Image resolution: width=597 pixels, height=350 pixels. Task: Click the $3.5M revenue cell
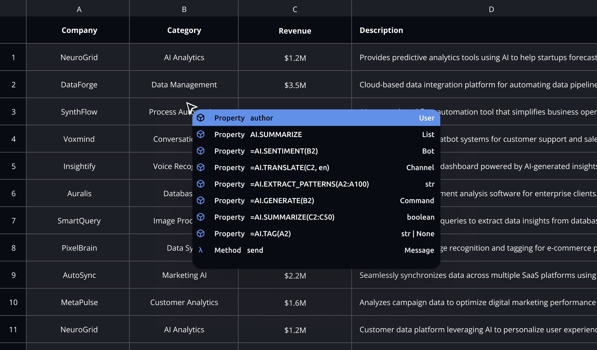coord(295,84)
